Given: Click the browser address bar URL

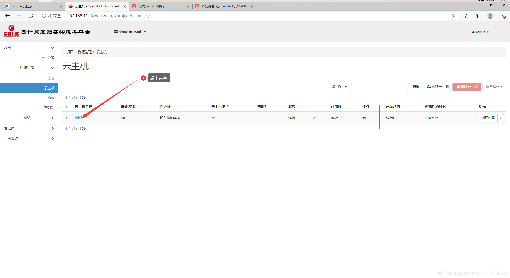Looking at the screenshot, I should [x=109, y=16].
